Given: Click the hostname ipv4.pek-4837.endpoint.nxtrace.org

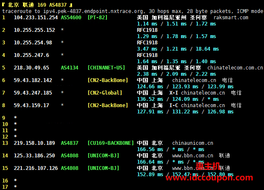Looking at the screenshot, I should tap(93, 11).
